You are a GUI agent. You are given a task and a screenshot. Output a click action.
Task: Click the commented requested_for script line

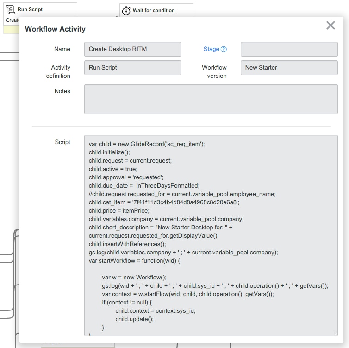pos(182,194)
